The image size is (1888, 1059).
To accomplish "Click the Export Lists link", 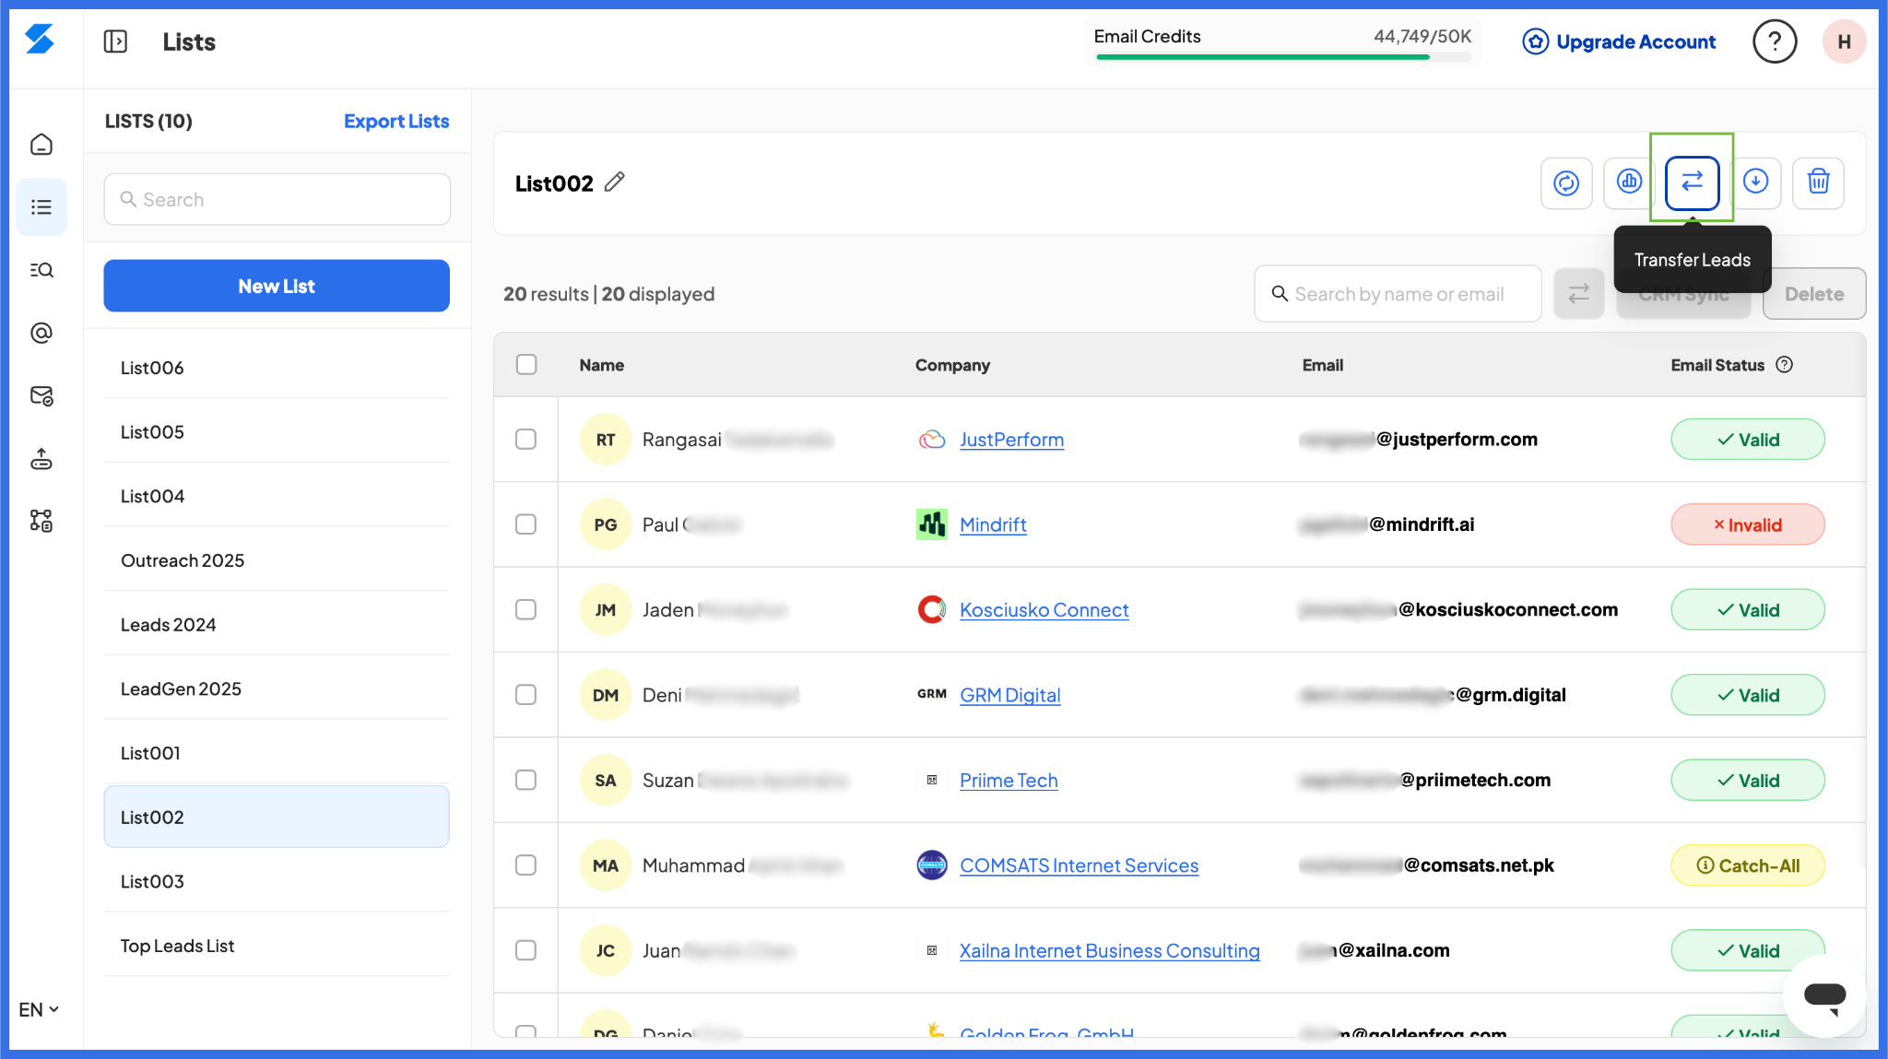I will [x=396, y=121].
